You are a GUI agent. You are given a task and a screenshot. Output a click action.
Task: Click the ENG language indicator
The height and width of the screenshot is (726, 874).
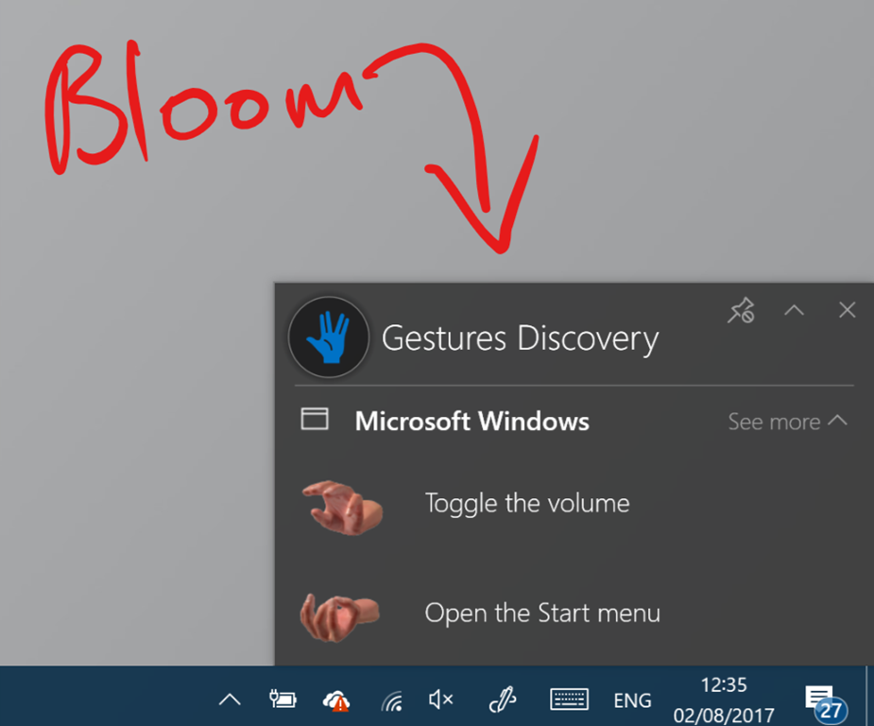click(x=632, y=700)
